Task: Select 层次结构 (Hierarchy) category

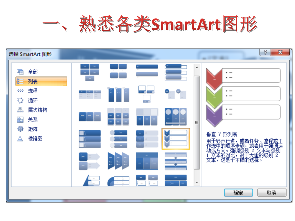Action: 37,110
